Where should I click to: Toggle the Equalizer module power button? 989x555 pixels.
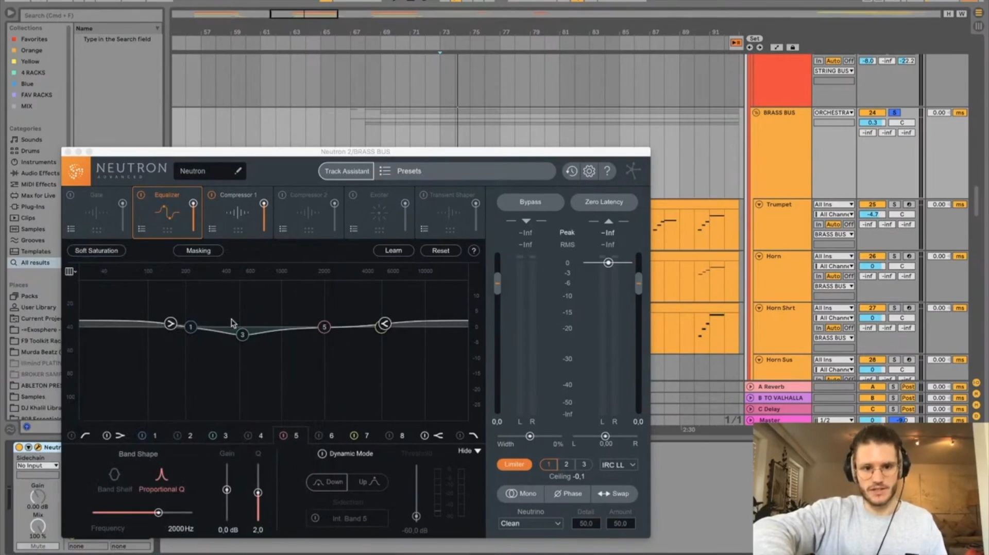(x=141, y=195)
